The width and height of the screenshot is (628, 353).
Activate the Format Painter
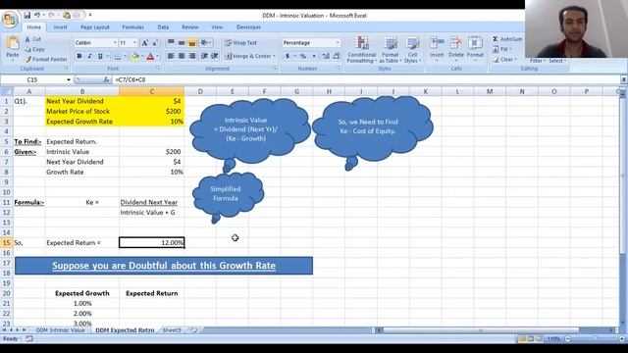46,59
